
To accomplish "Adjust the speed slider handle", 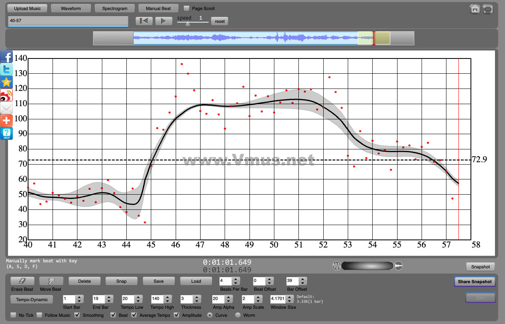I will pos(187,24).
